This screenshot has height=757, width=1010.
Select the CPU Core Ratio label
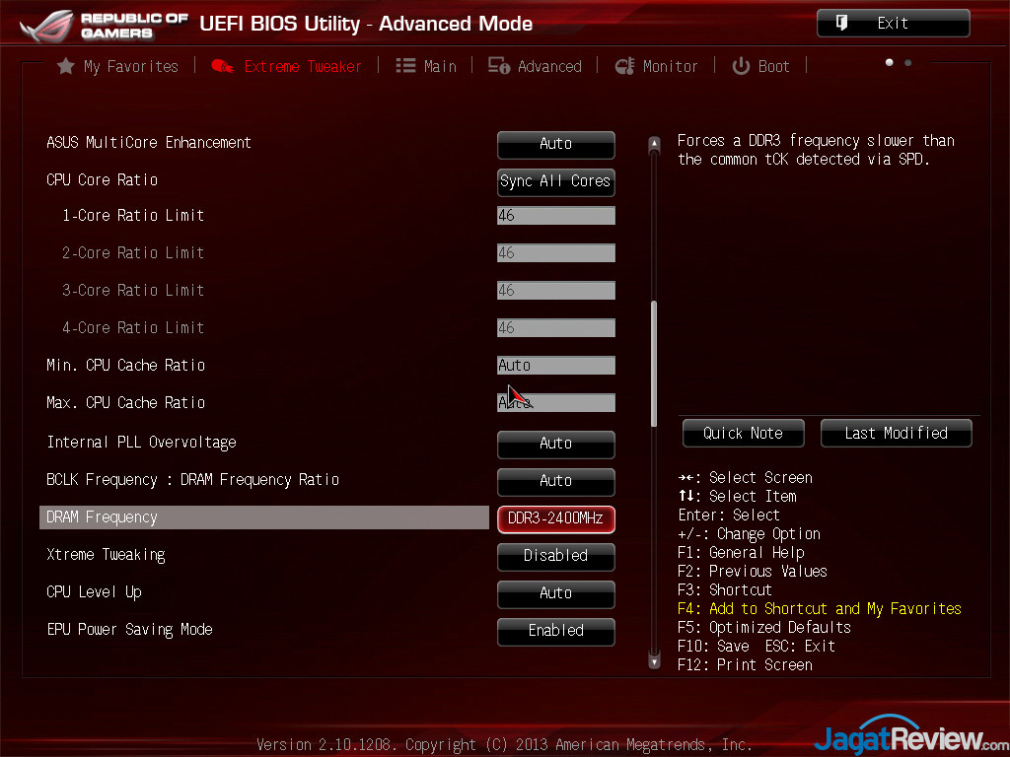(x=102, y=179)
